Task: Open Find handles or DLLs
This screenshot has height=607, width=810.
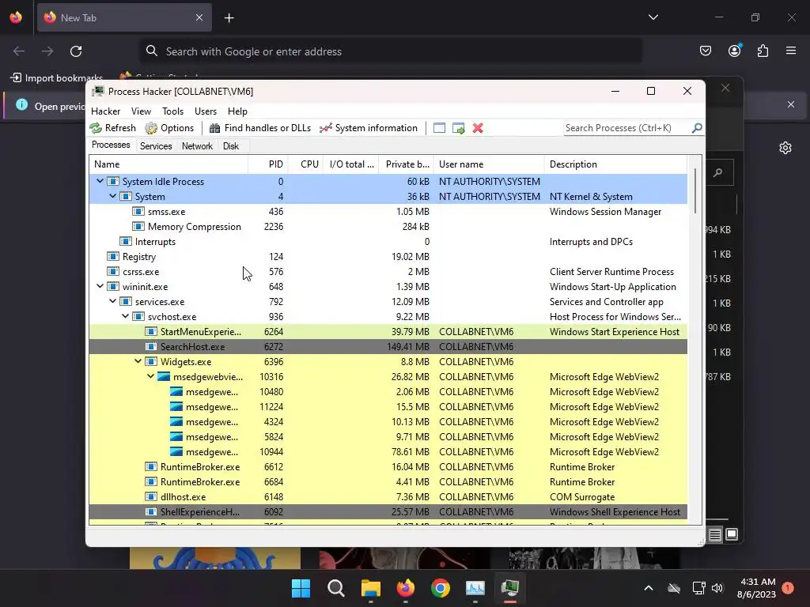Action: click(x=259, y=128)
